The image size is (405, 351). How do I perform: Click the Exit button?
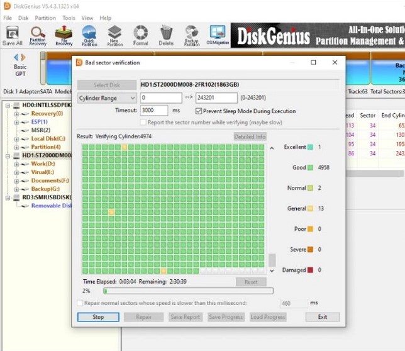point(323,317)
